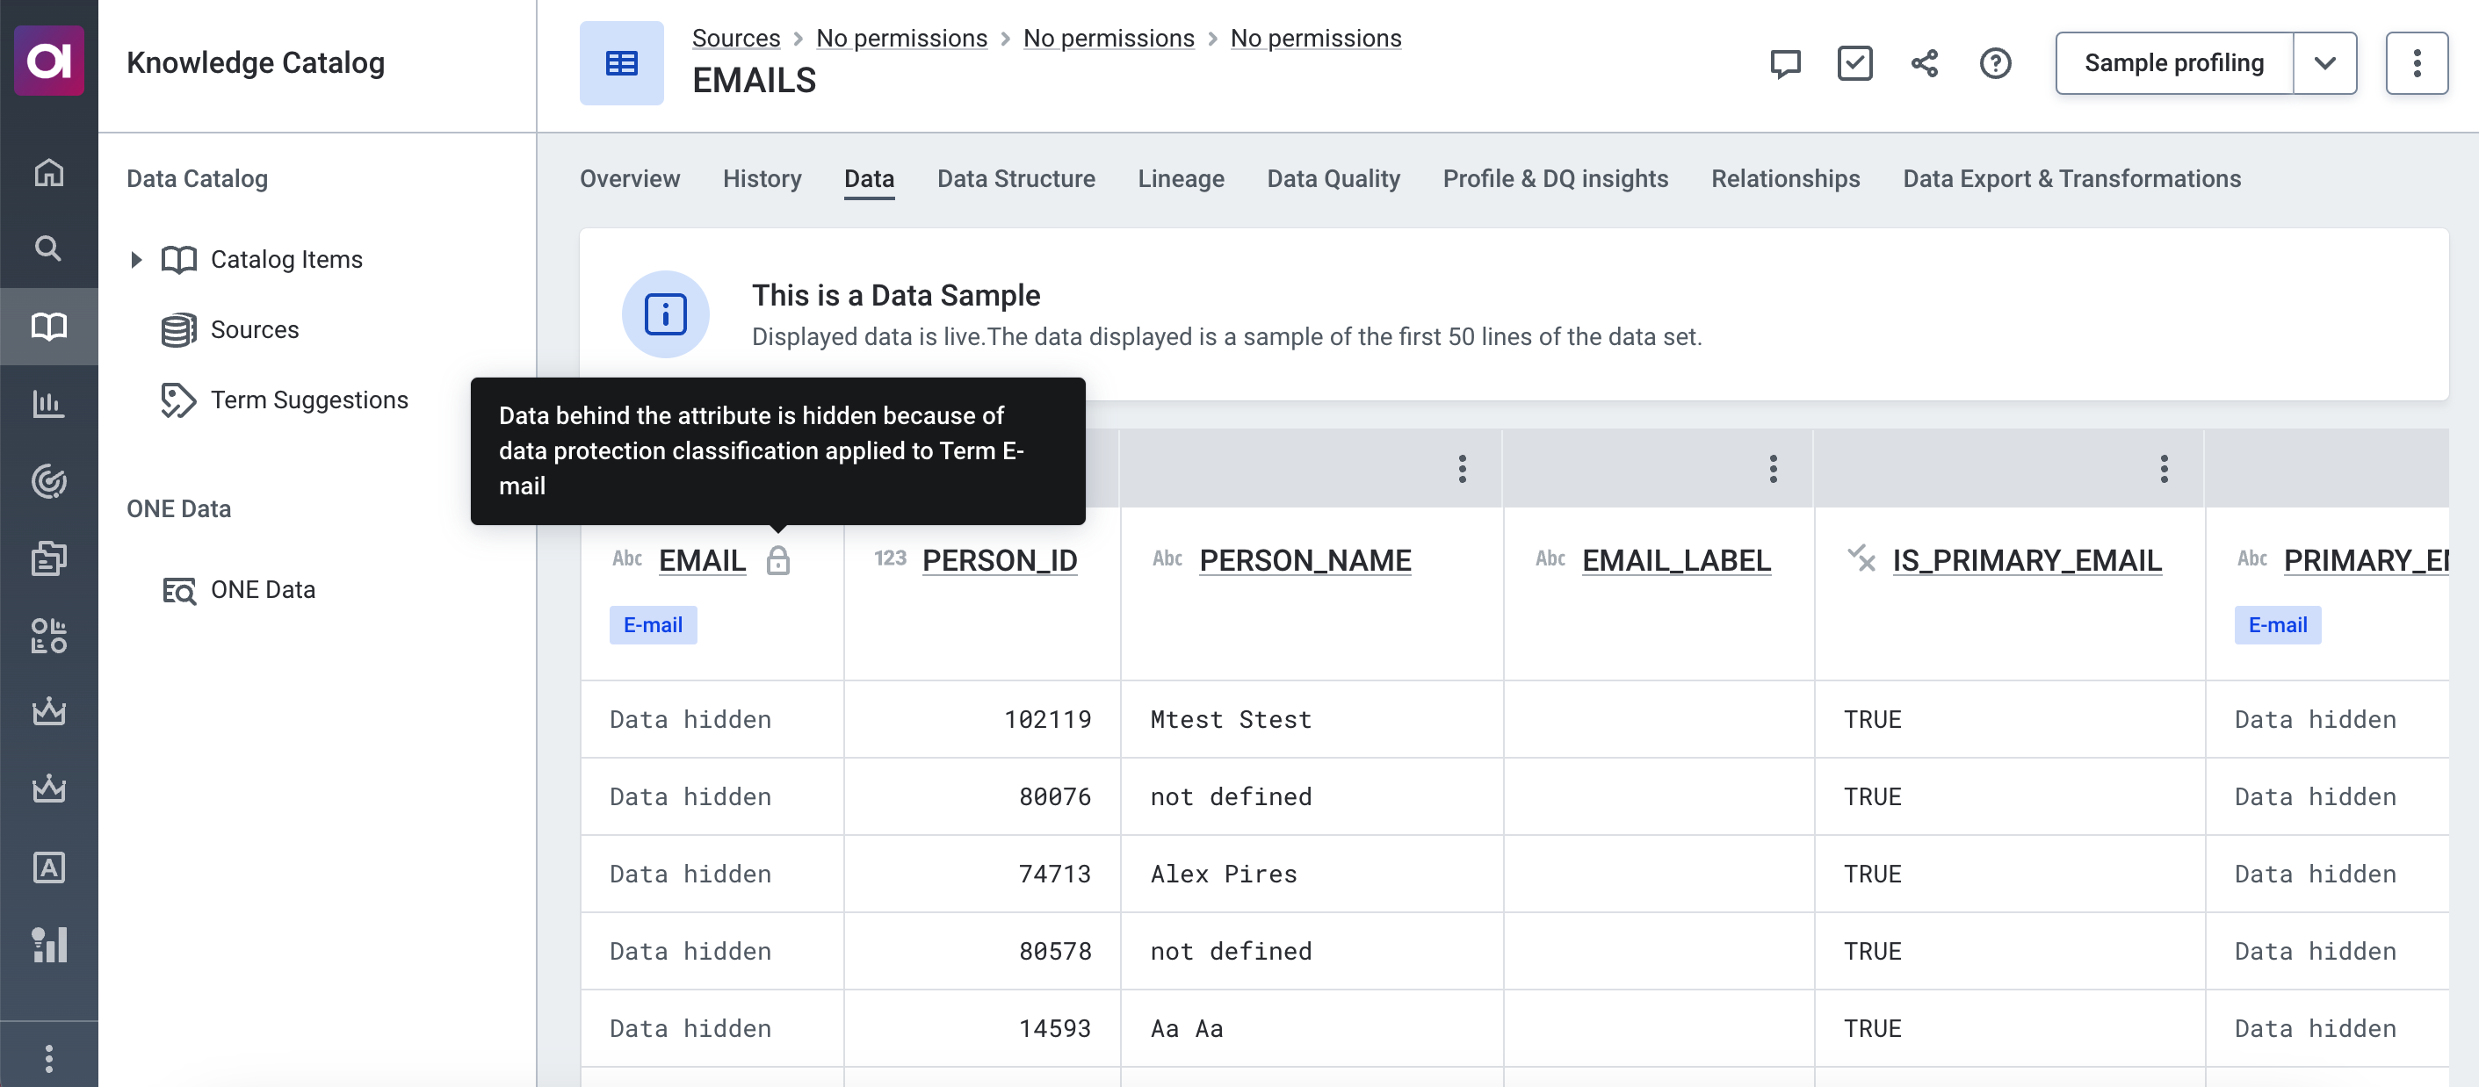
Task: Click the Term Suggestions link
Action: 308,398
